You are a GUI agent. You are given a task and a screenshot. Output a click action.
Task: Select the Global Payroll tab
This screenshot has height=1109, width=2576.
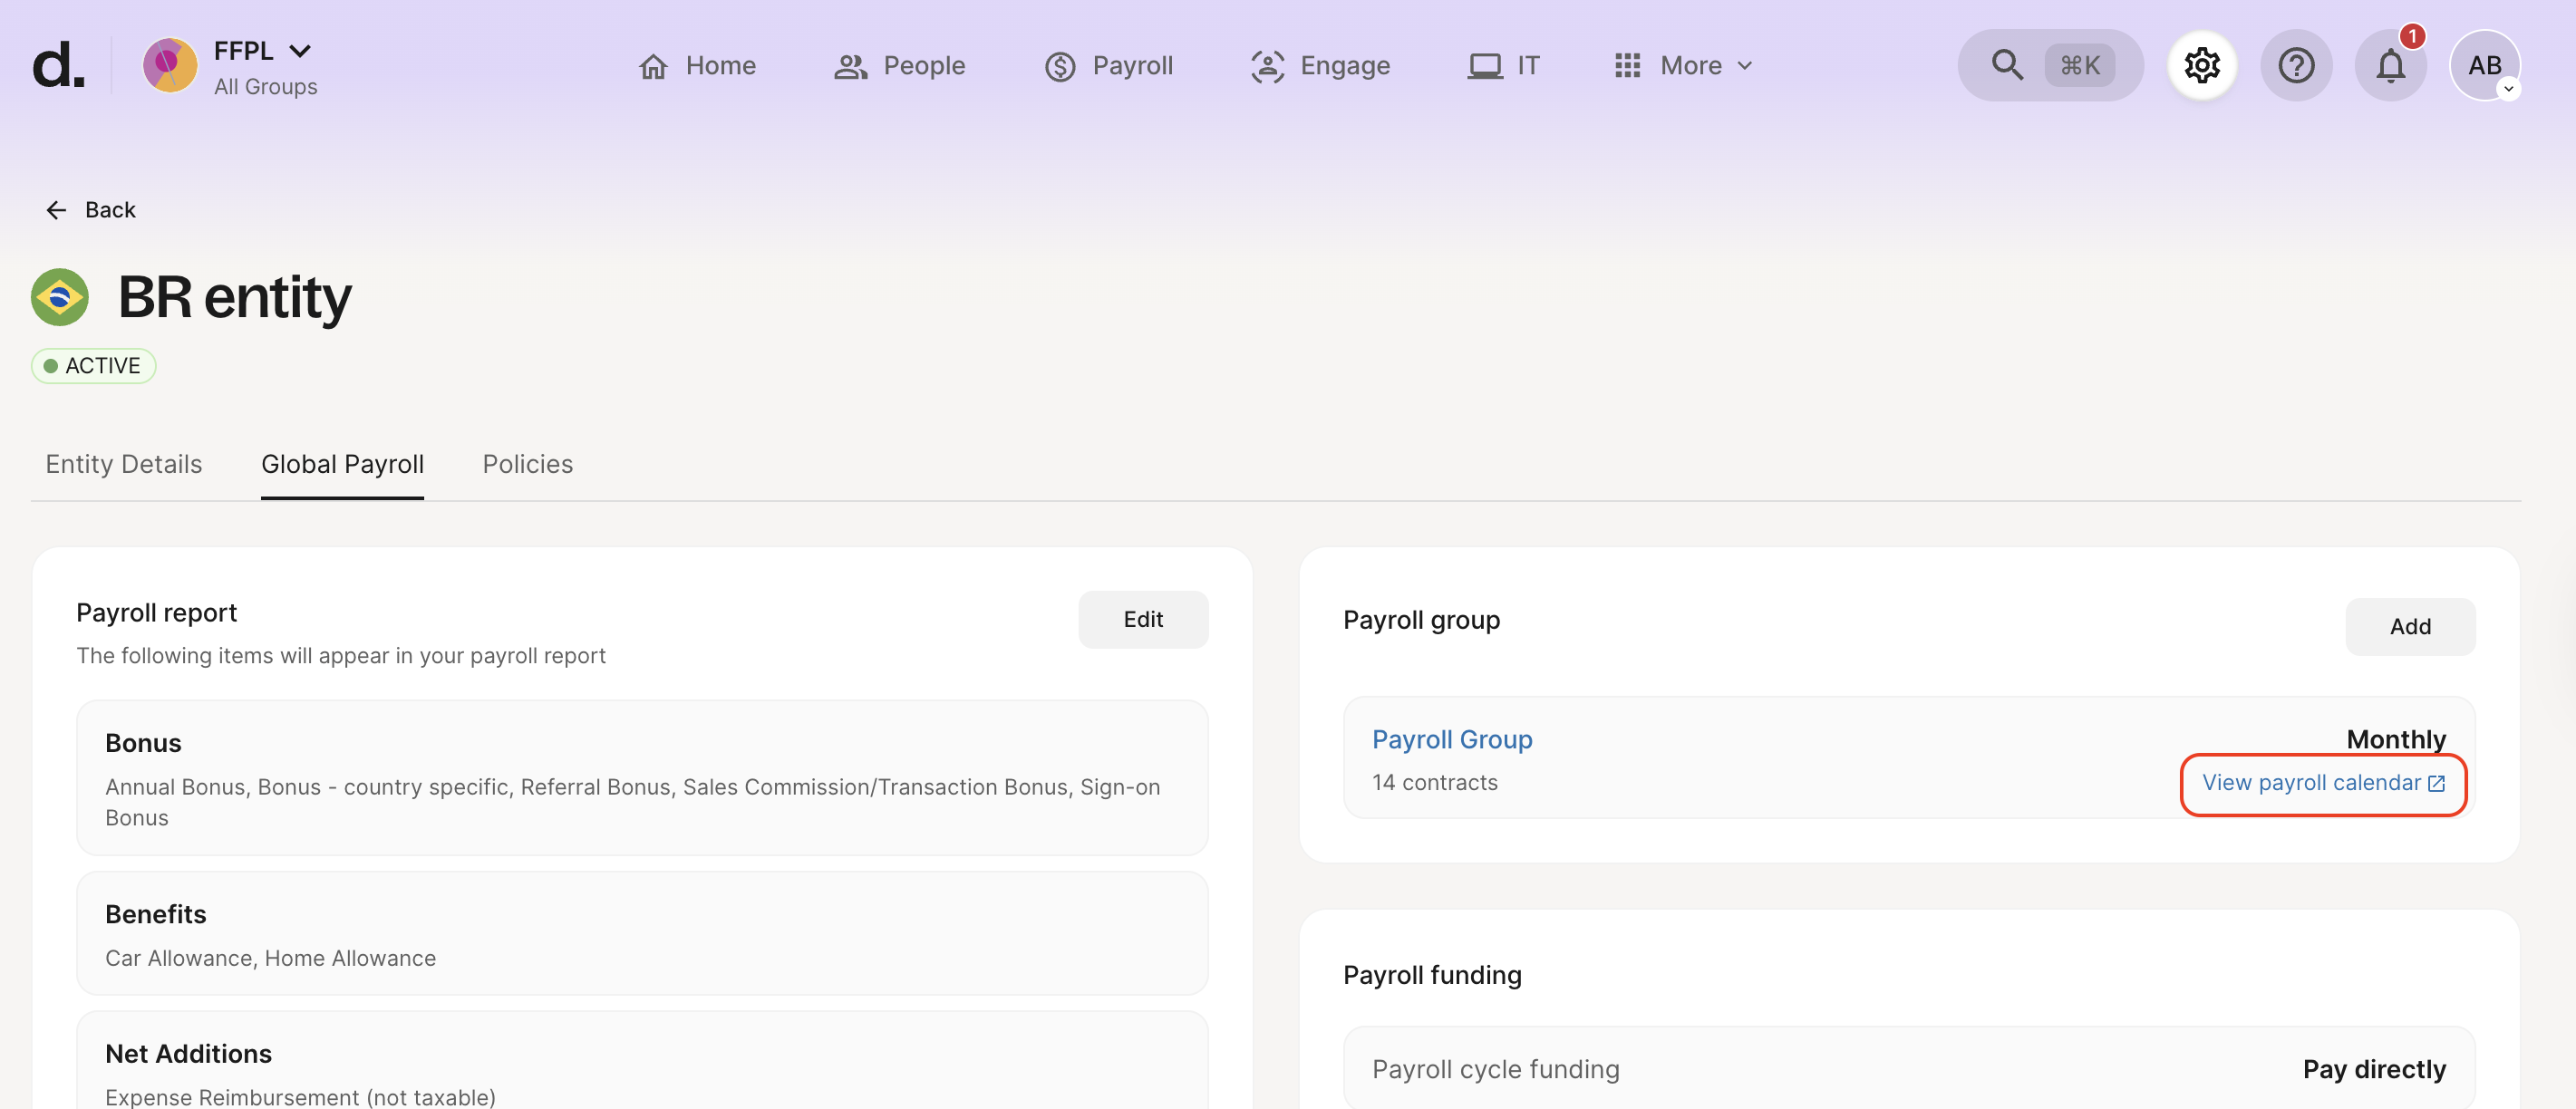342,464
